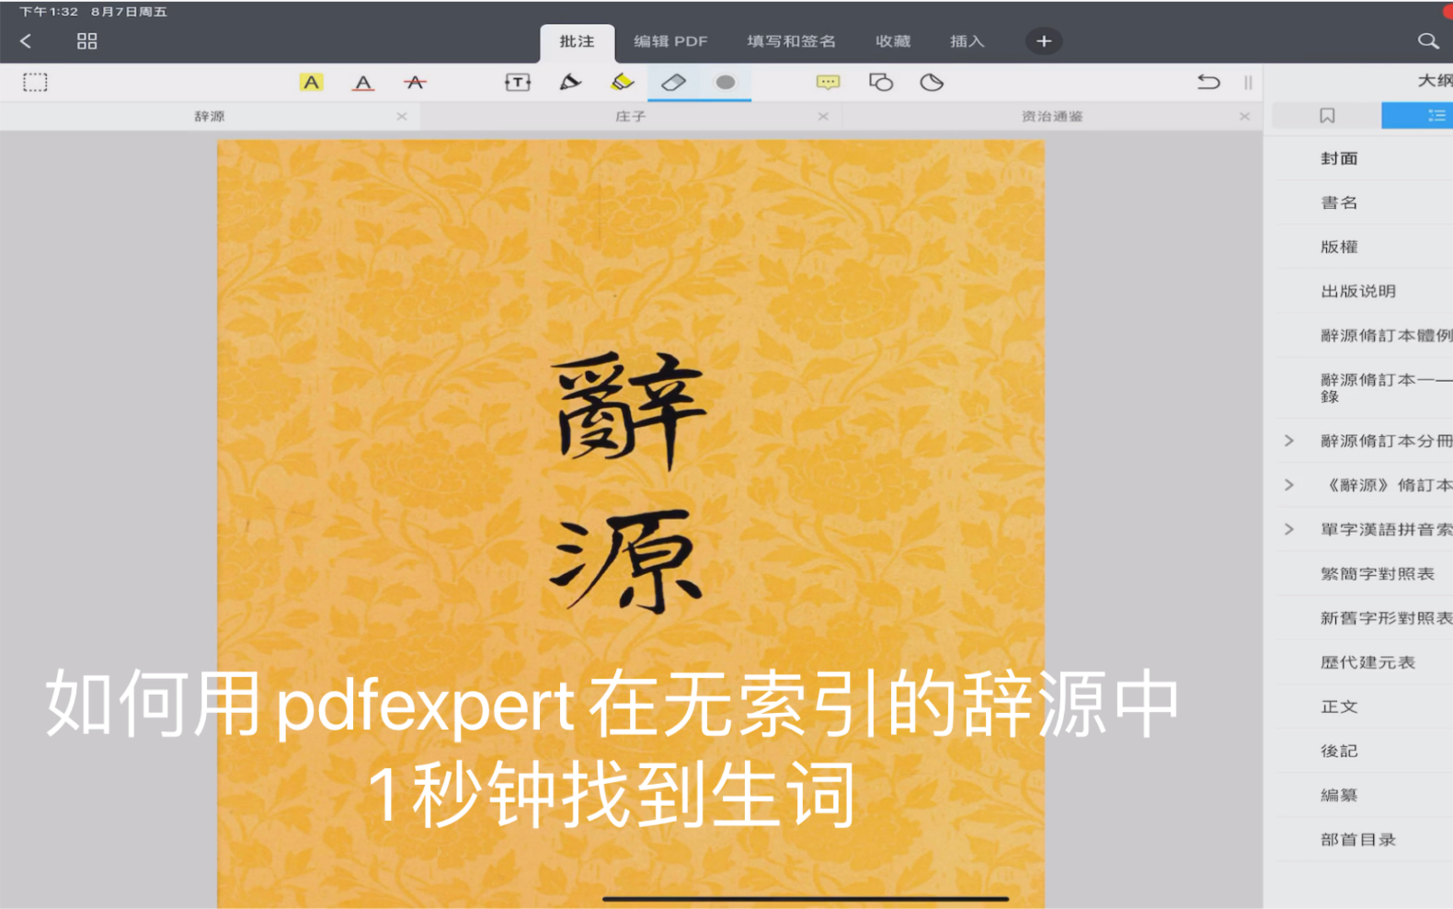The image size is (1453, 909).
Task: Jump to 正文 in the outline
Action: click(1339, 706)
